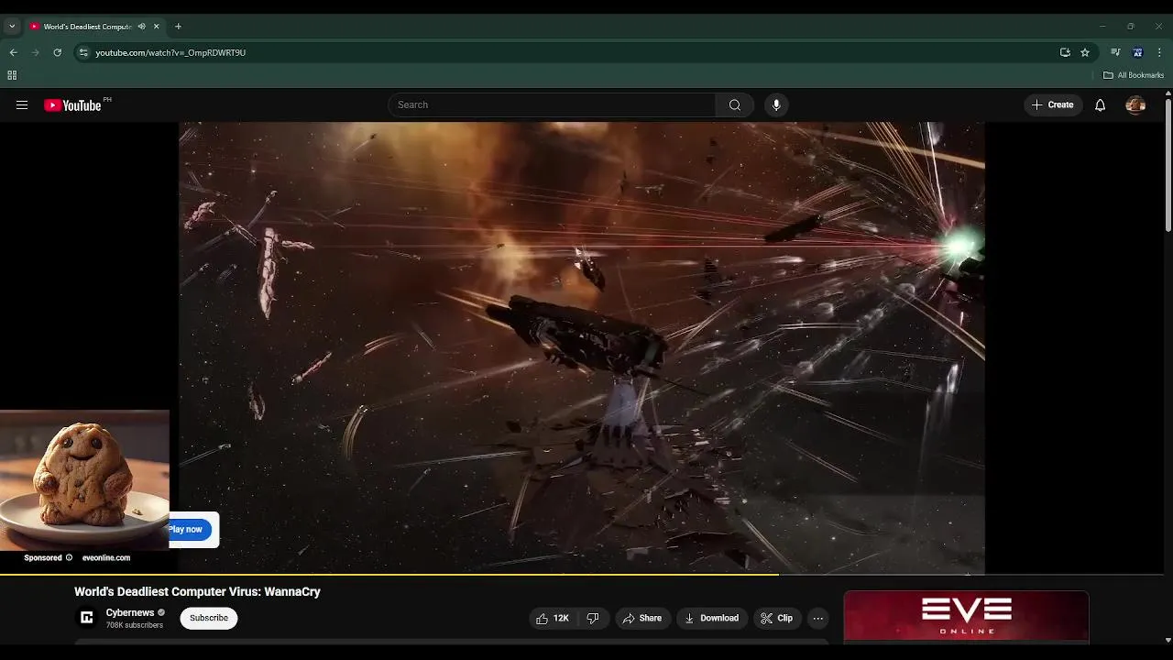This screenshot has width=1173, height=660.
Task: Share the video
Action: tap(641, 618)
